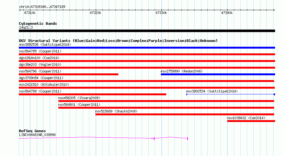
Task: Open nsv564796 (Cooper2011) variant label
Action: coord(40,71)
